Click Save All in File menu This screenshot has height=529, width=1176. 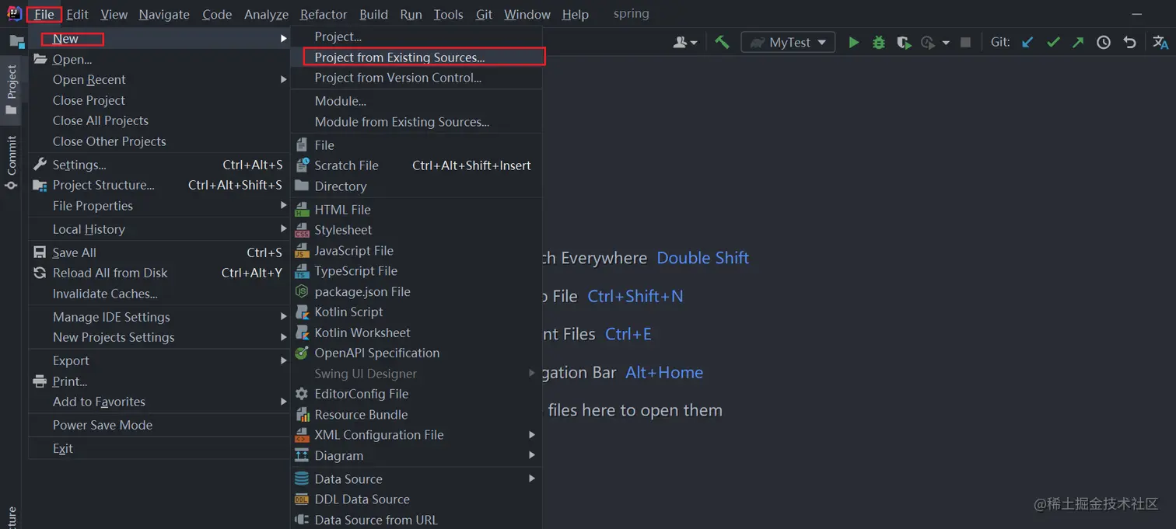pos(159,252)
